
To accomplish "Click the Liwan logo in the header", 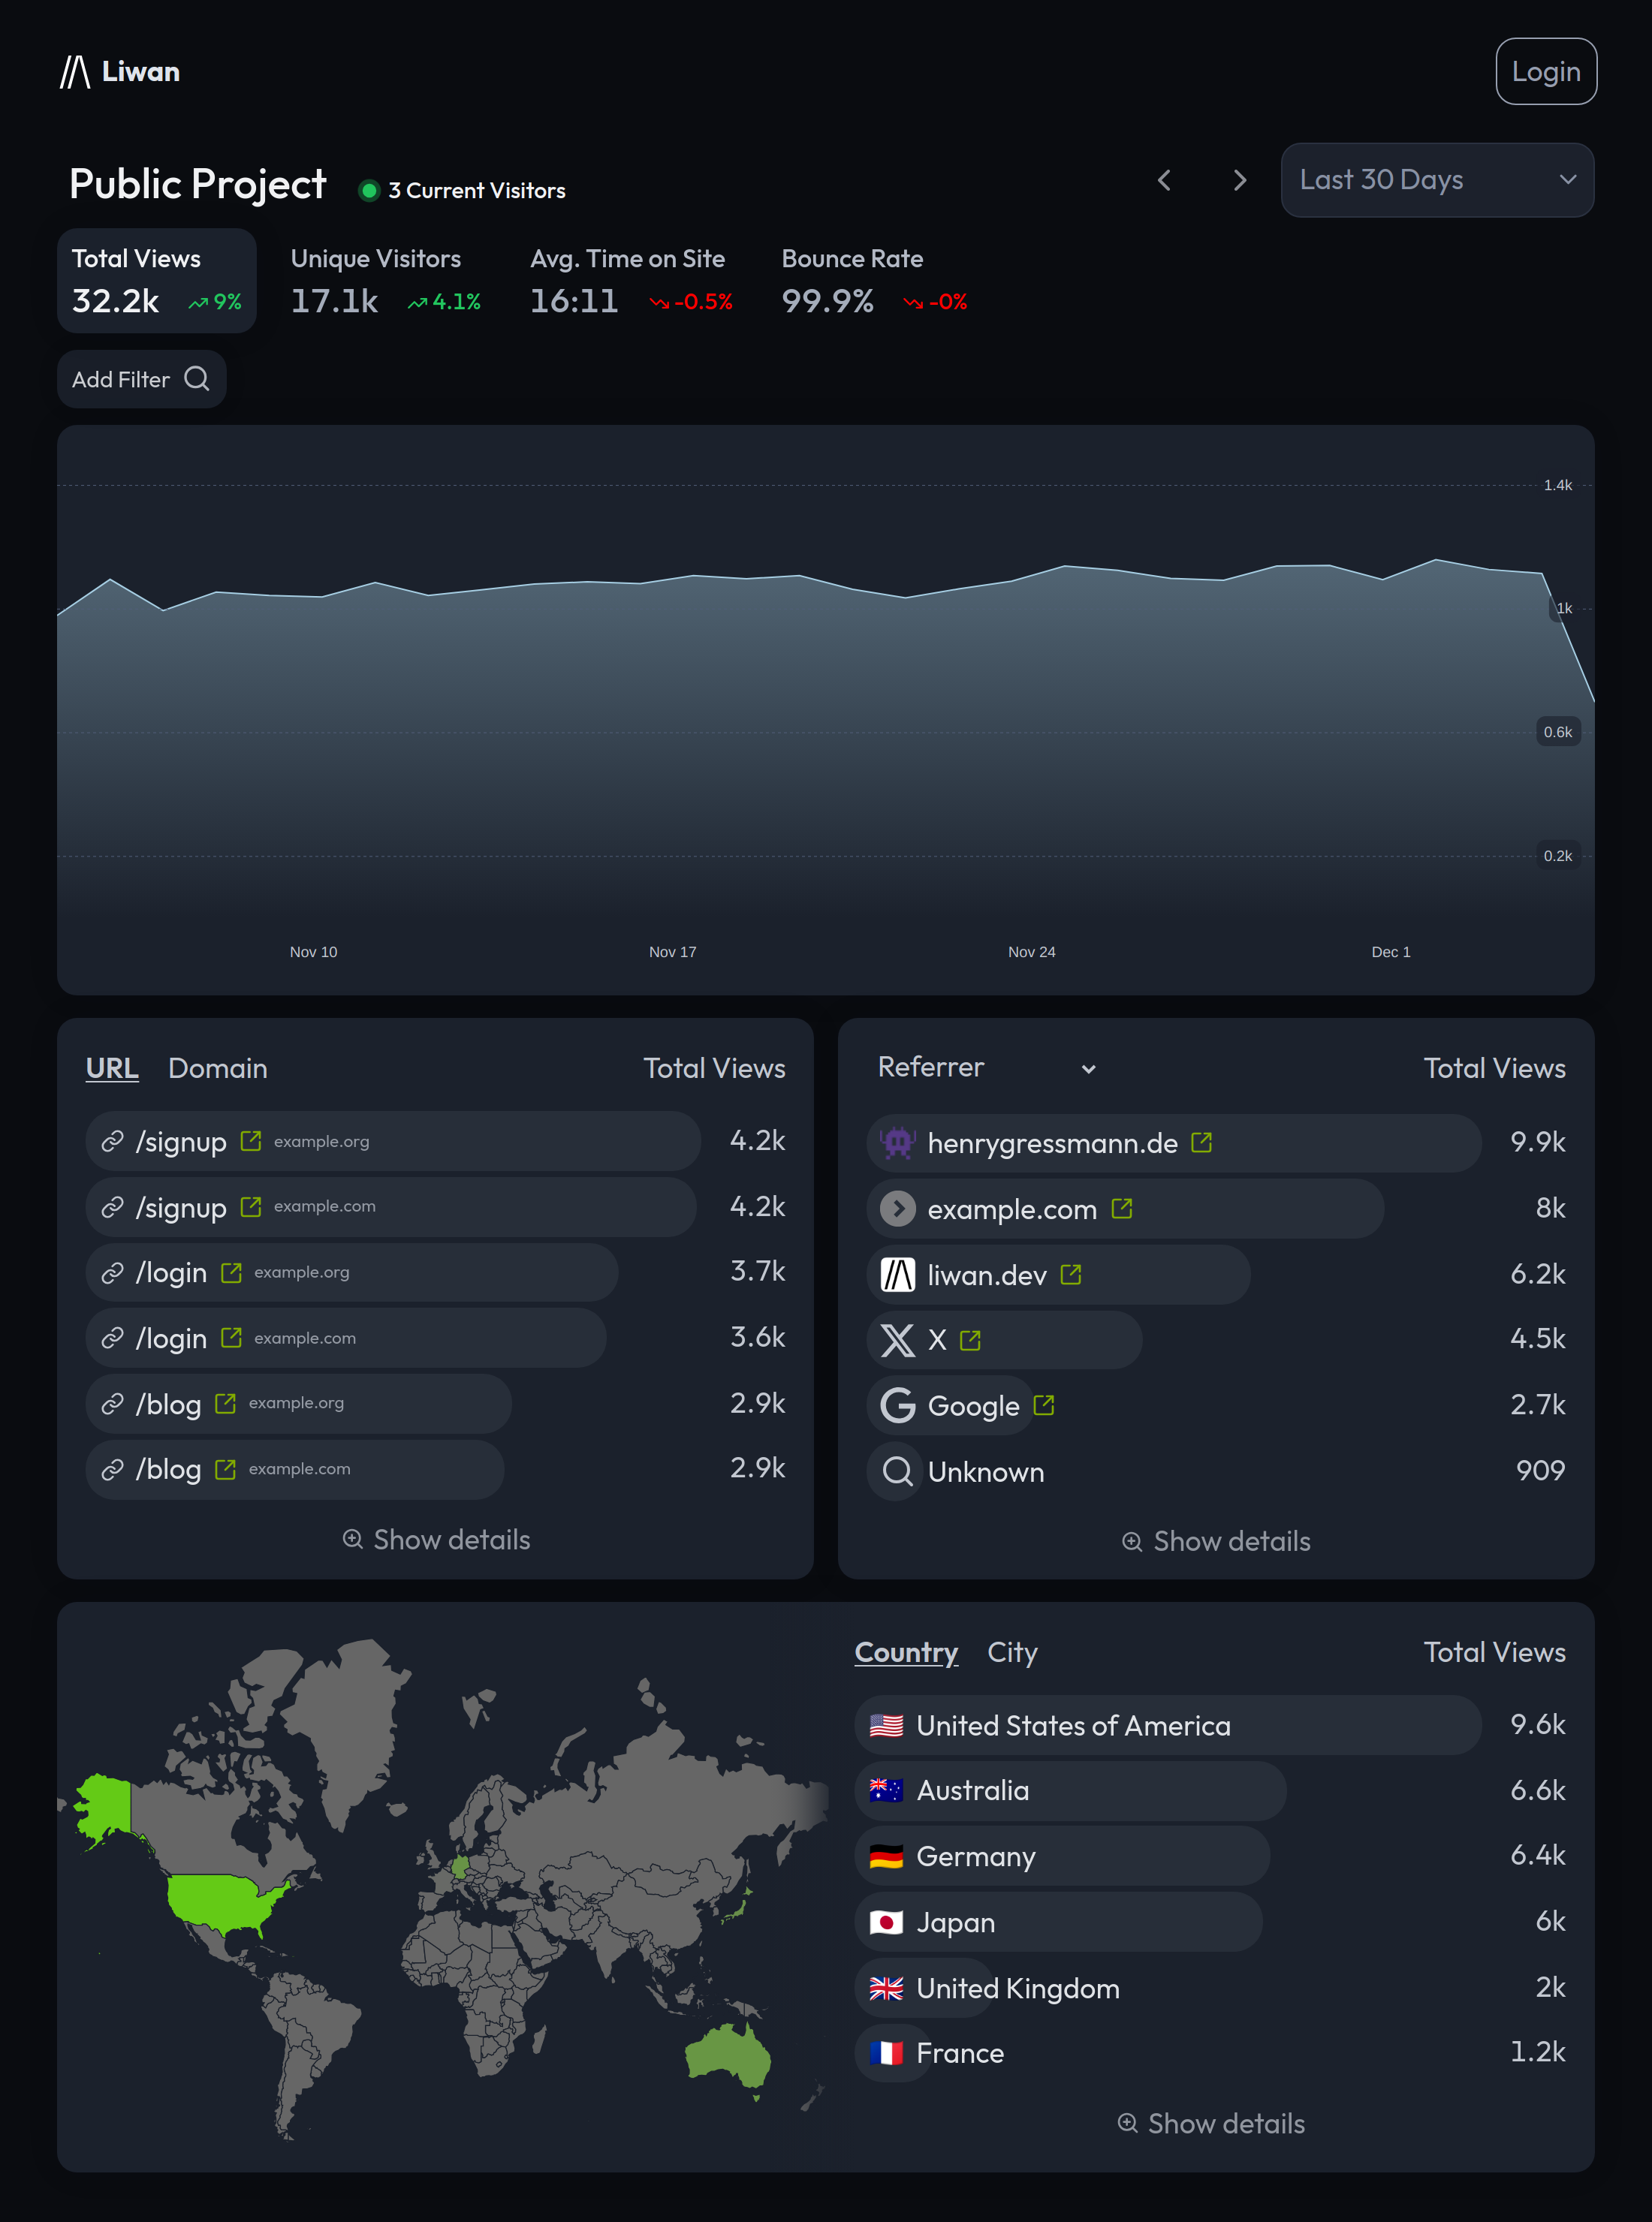I will (x=120, y=71).
